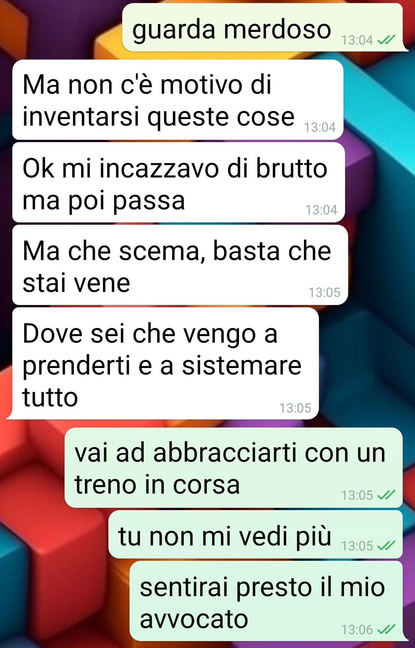The height and width of the screenshot is (648, 415).
Task: Tap 13:04 timestamp beside "ma poi passa"
Action: 321,210
